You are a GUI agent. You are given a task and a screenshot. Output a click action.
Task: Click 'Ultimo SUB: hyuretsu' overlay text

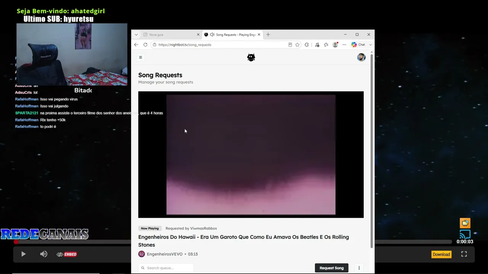58,19
